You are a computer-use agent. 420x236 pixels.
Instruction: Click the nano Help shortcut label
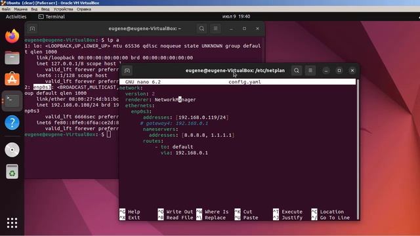(x=134, y=212)
